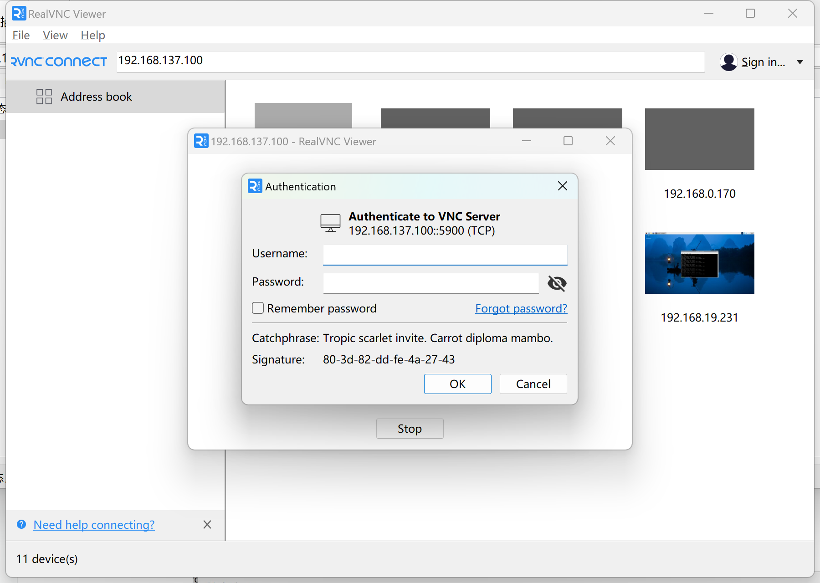The image size is (820, 583).
Task: Open the File menu
Action: click(21, 35)
